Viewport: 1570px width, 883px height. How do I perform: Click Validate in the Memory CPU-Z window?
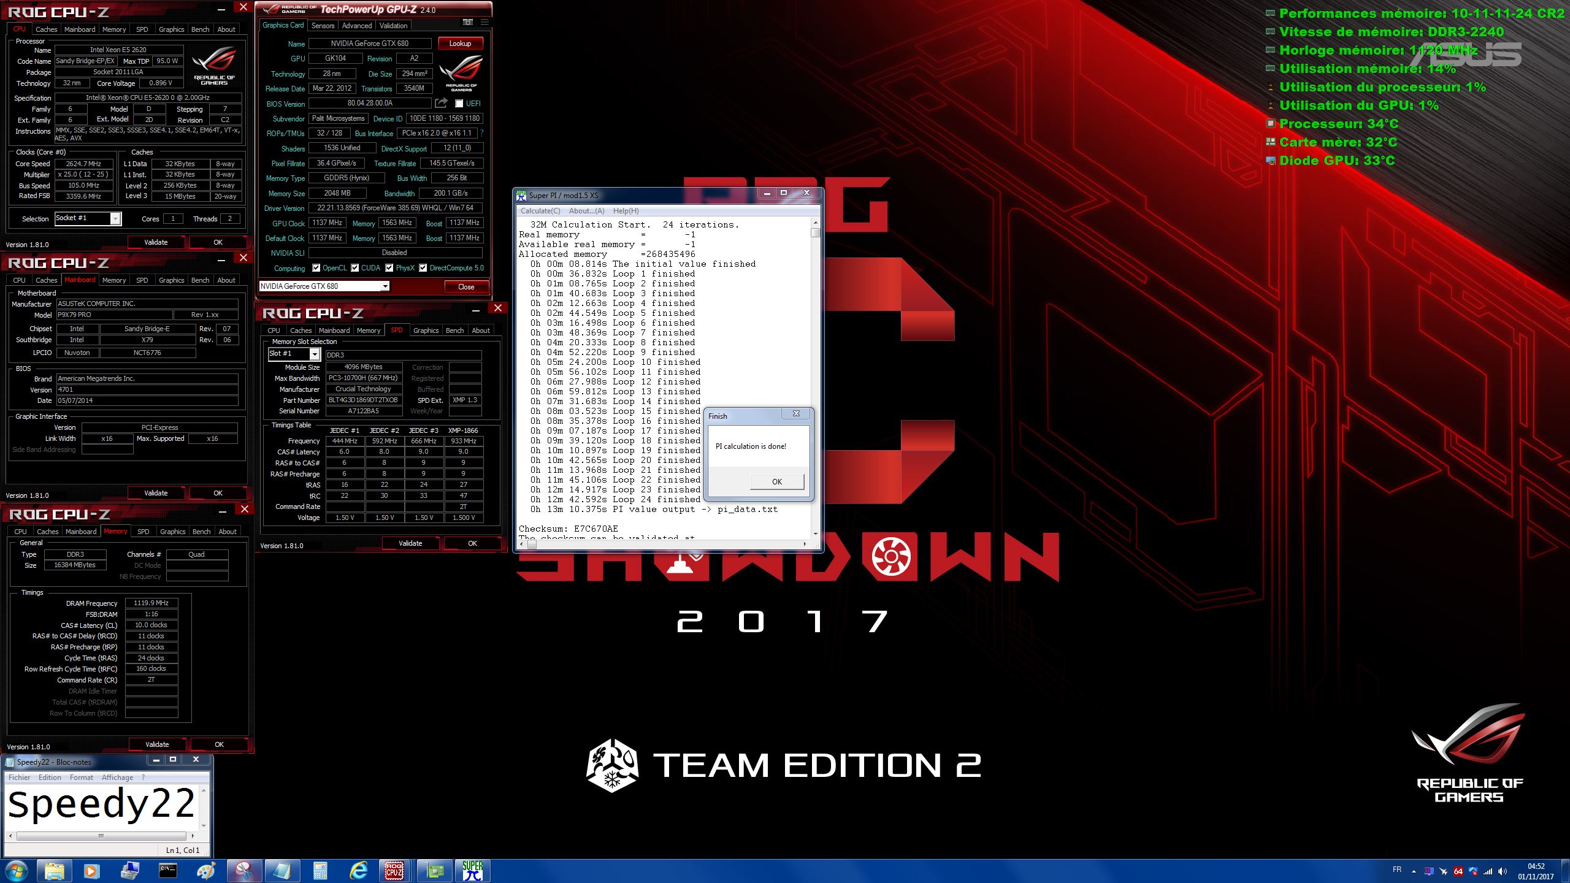coord(157,744)
